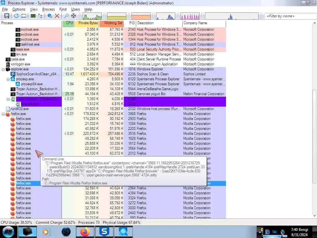The image size is (317, 238).
Task: Click the Sophos icon beside SophosScanAndClean row
Action: (13, 74)
